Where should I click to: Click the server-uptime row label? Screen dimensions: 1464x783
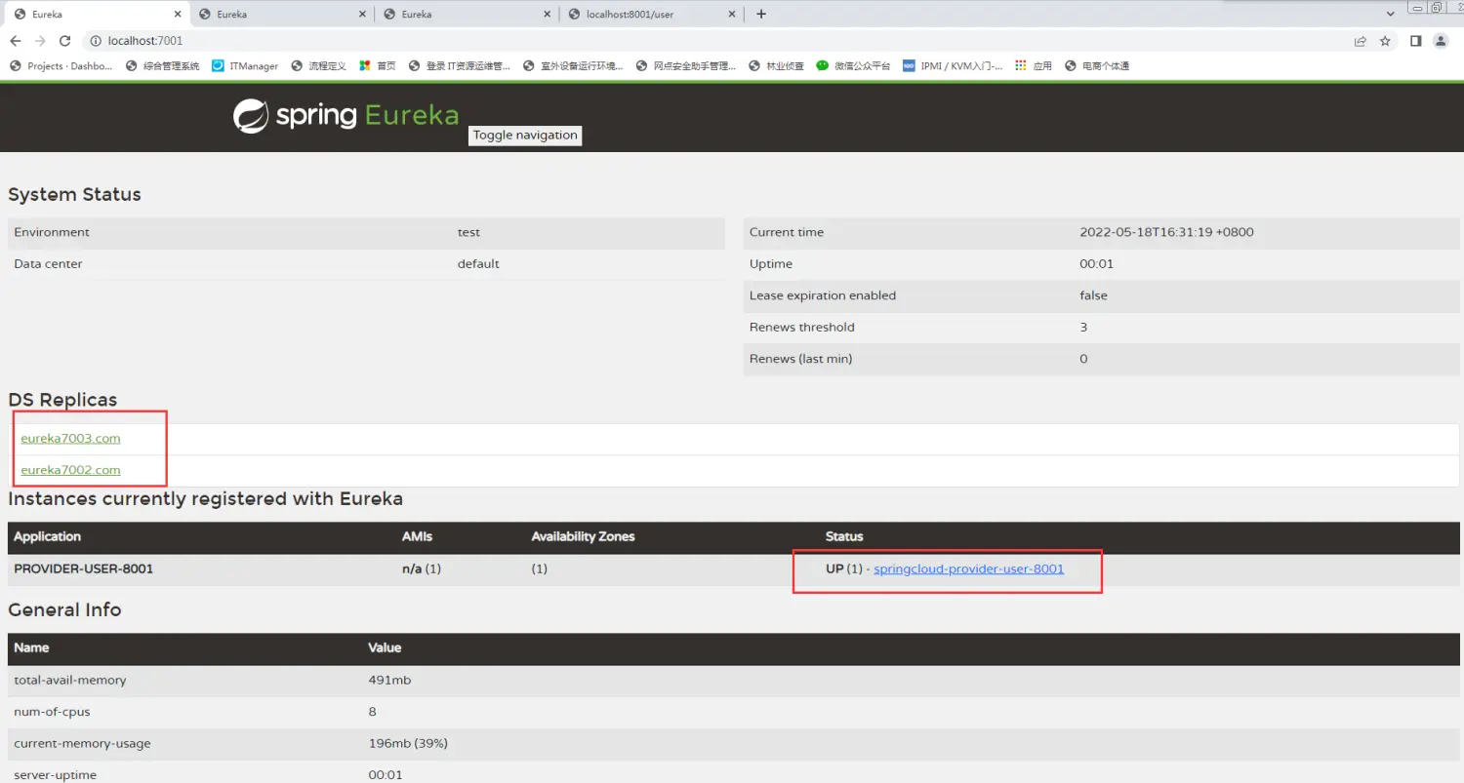point(55,775)
